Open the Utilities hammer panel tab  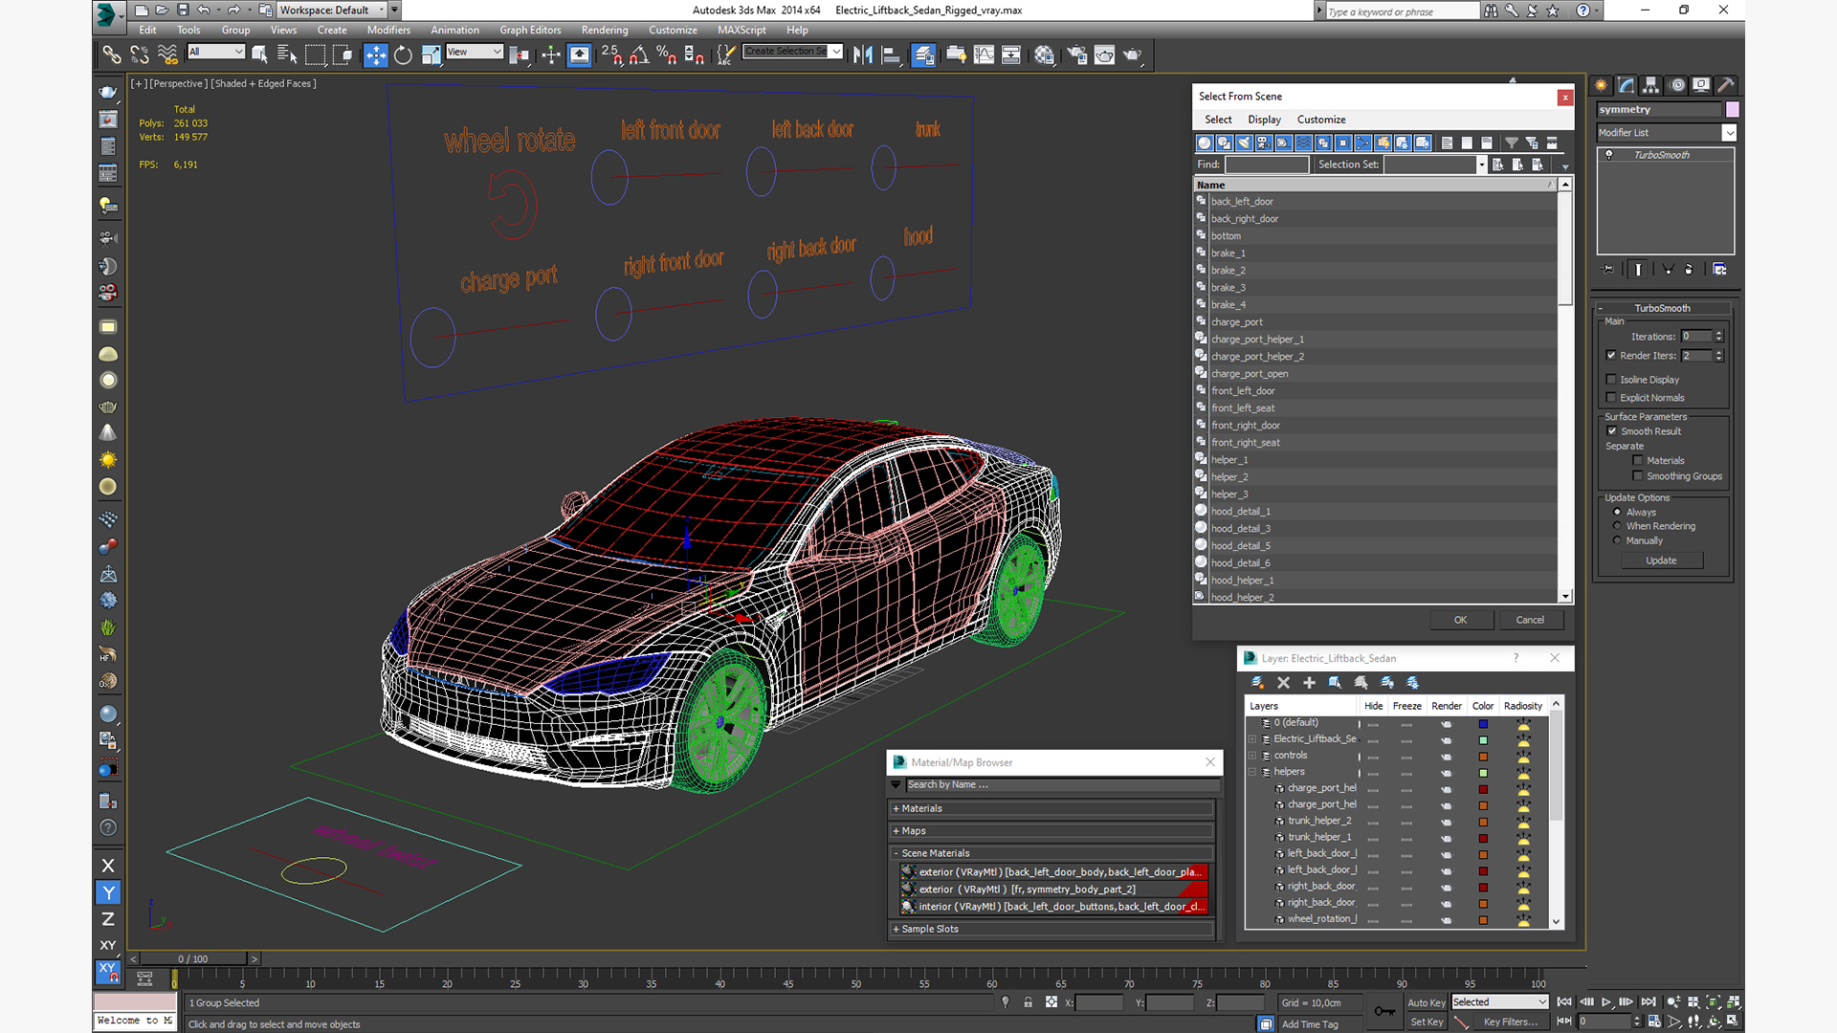[x=1725, y=84]
